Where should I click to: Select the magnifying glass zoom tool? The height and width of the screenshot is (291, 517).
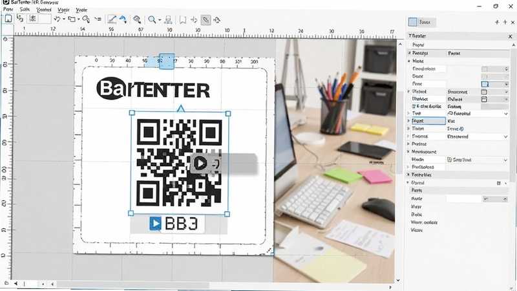click(x=152, y=20)
